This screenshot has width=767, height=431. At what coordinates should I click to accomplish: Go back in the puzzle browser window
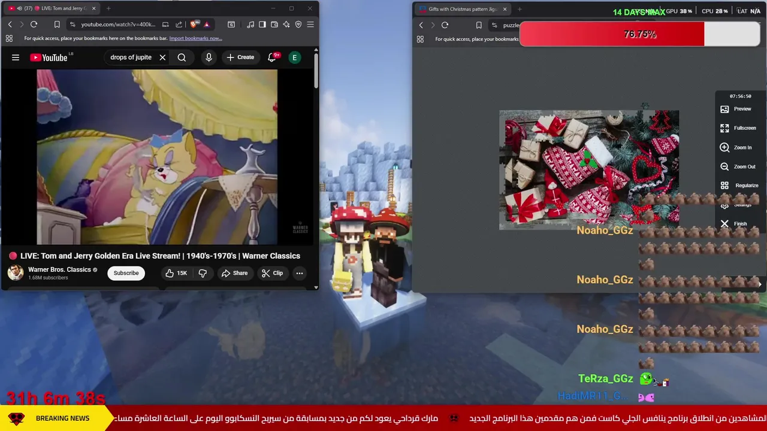click(421, 25)
